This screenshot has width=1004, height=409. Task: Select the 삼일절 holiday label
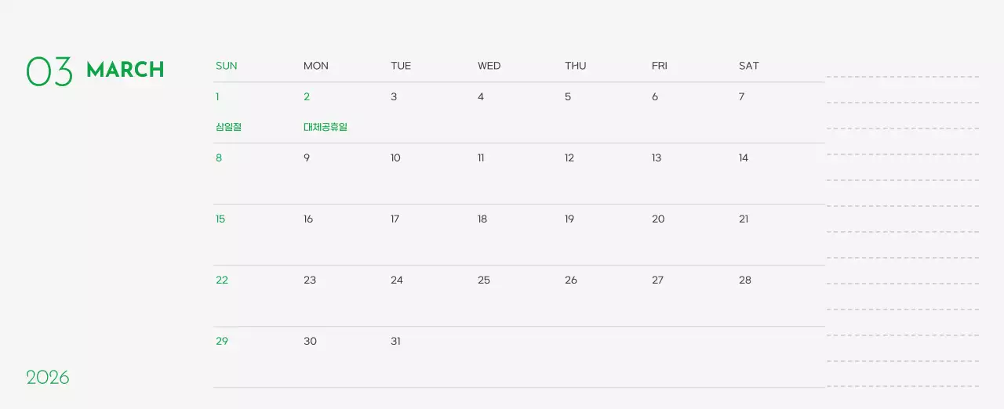[x=228, y=127]
